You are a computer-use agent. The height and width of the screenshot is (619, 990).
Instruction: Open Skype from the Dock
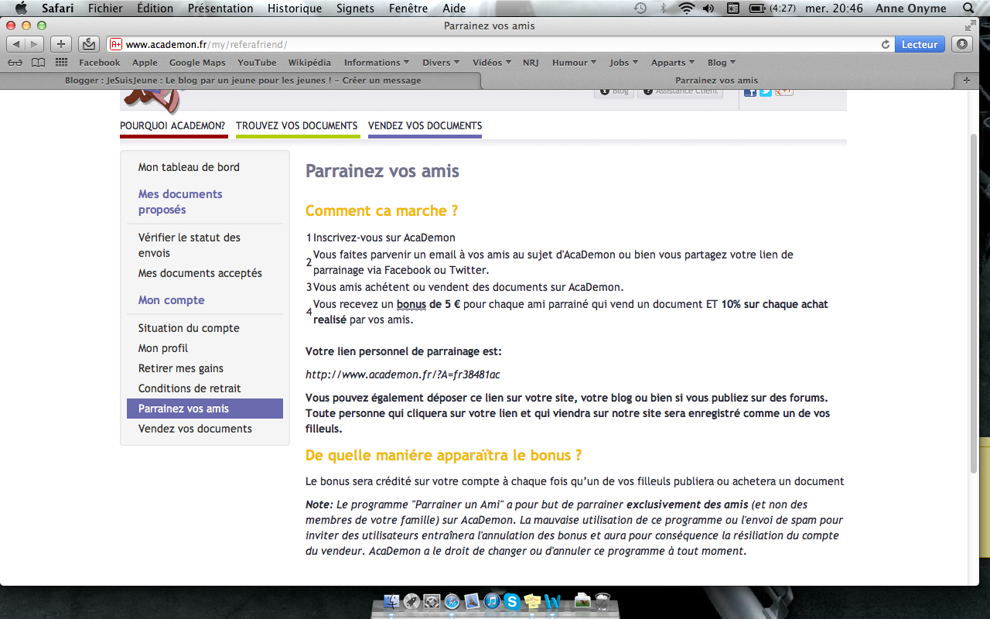tap(513, 602)
